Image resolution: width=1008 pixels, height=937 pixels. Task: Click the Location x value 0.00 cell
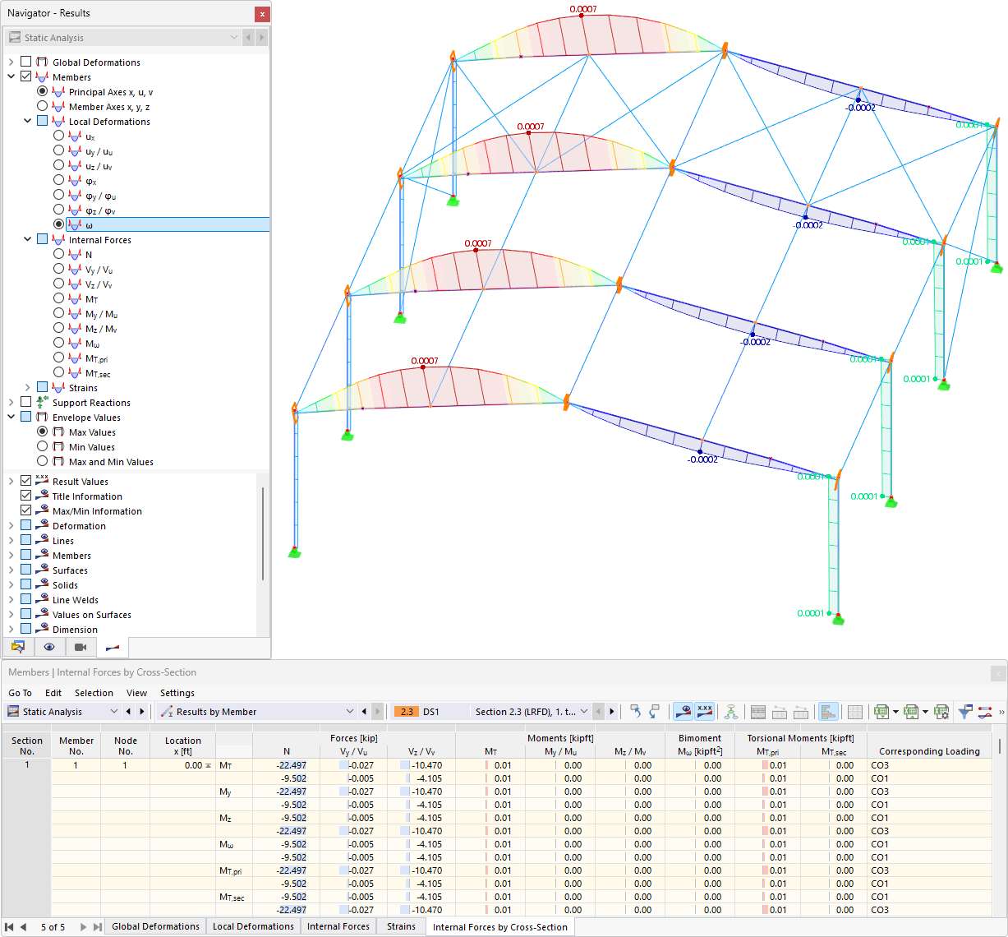(x=182, y=765)
